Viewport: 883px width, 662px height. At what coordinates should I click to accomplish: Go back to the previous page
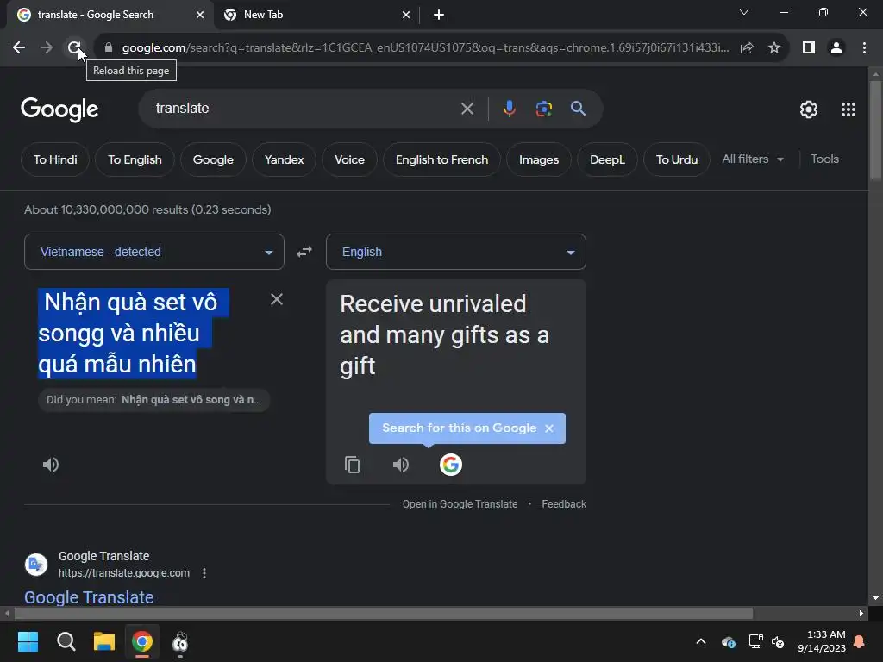coord(19,47)
